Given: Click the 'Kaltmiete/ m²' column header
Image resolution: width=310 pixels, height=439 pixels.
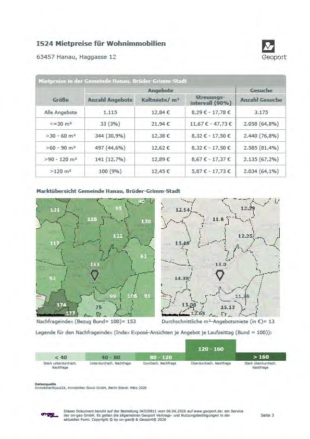Looking at the screenshot, I should (x=160, y=100).
